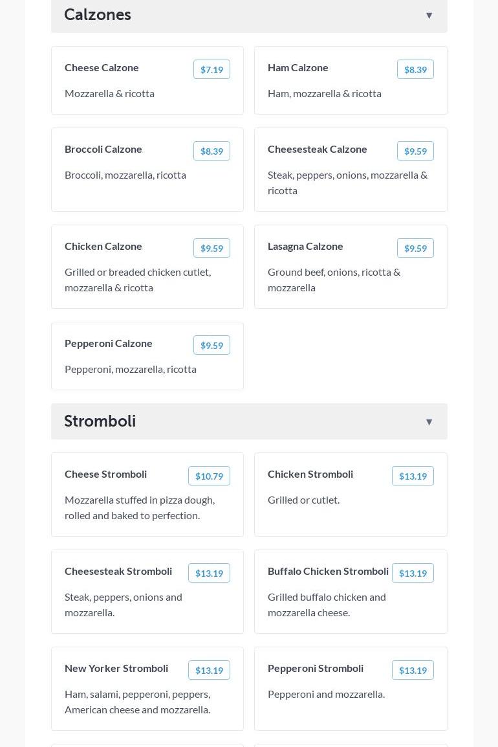Click the Chicken Stromboli price button
This screenshot has width=498, height=747.
tap(413, 476)
